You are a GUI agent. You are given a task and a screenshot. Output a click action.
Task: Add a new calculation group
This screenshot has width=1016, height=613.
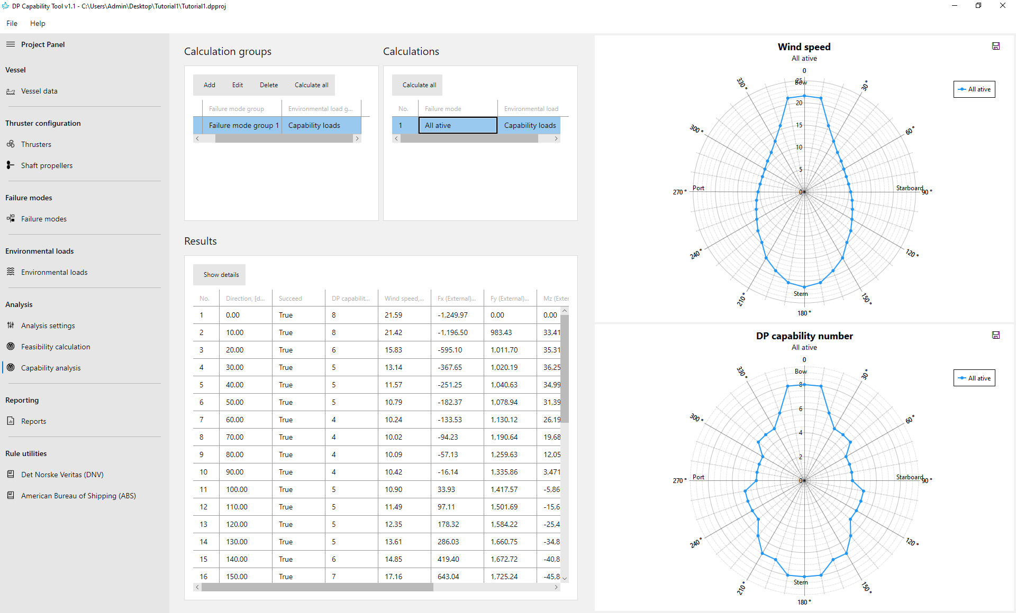[210, 85]
